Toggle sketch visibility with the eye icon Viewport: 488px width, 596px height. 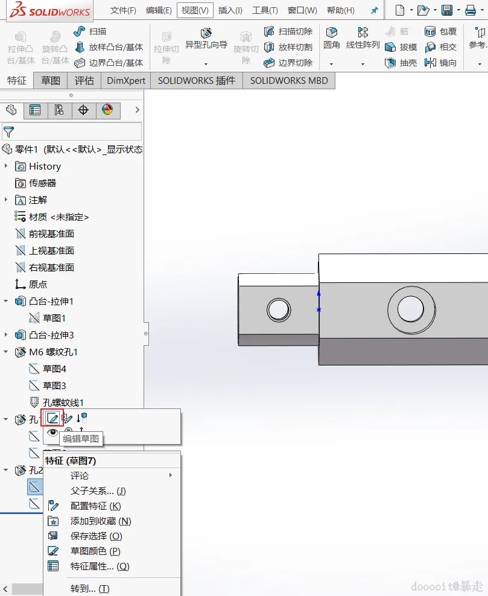tap(52, 433)
